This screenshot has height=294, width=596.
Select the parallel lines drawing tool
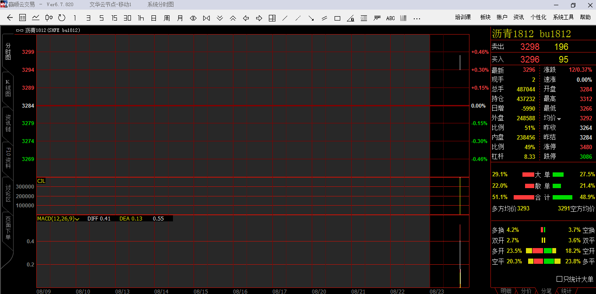(x=324, y=18)
